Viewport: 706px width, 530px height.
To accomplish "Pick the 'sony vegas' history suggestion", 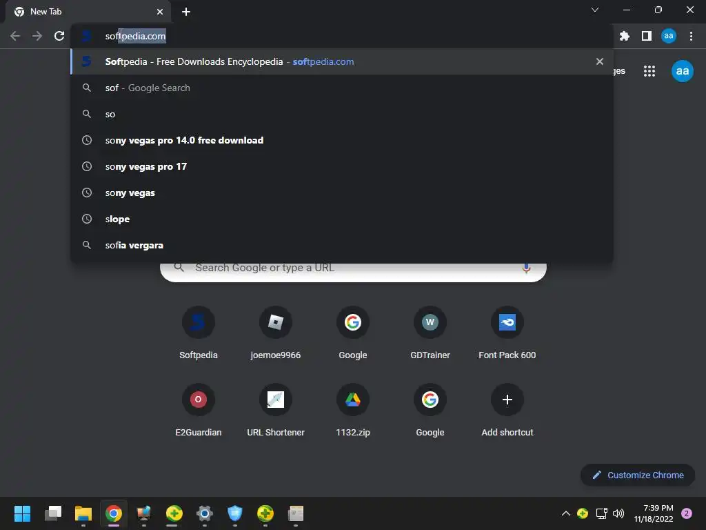I will click(342, 193).
